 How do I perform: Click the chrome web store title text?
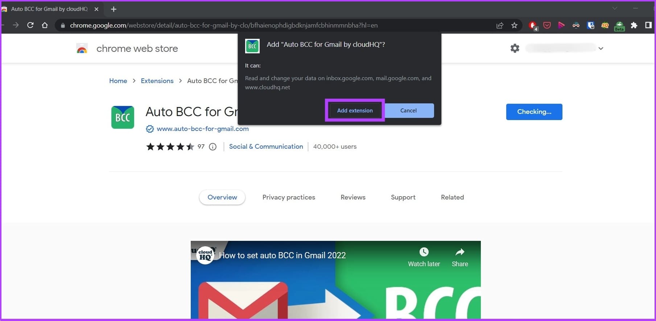[x=137, y=49]
